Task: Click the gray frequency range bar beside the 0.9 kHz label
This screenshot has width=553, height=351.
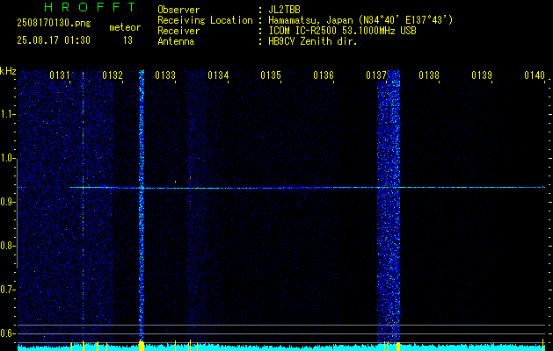Action: coord(17,216)
